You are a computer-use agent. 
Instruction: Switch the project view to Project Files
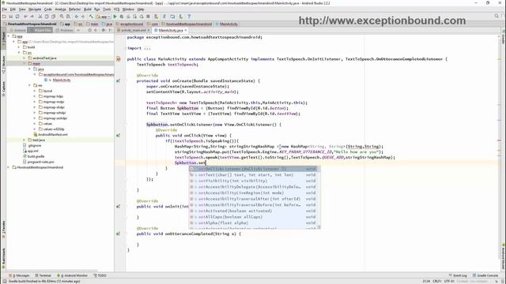40,30
